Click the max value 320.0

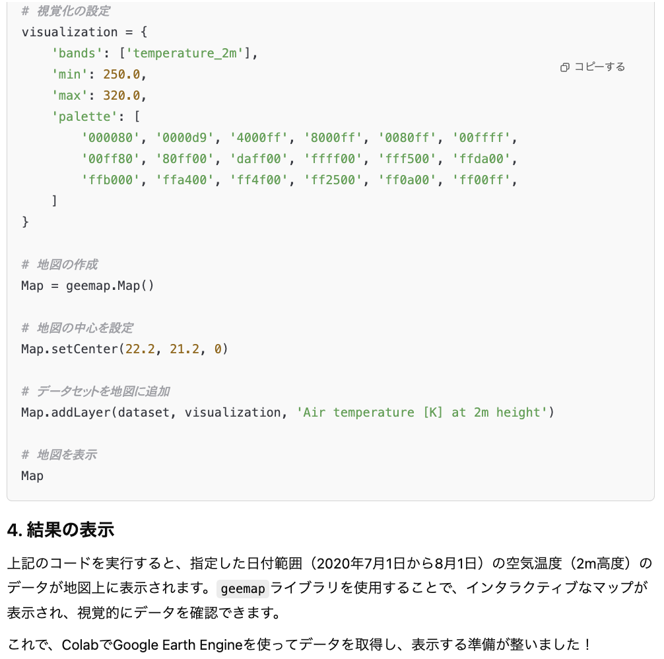pyautogui.click(x=121, y=95)
